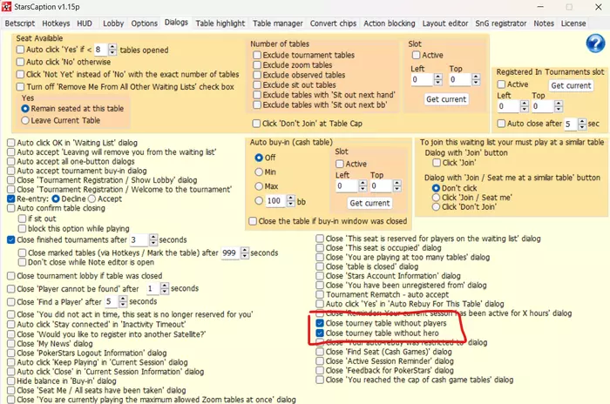The image size is (610, 404).
Task: Open the SnG registrator tab
Action: point(501,24)
